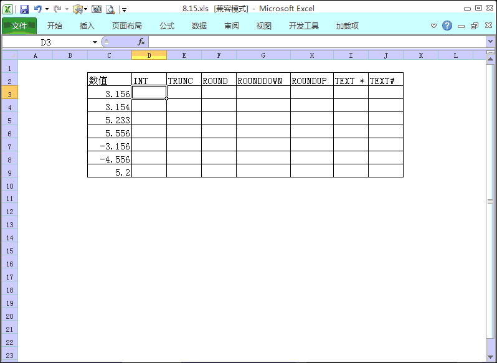Screen dimensions: 497x363
Task: Select the cell containing 5.233
Action: click(x=110, y=118)
